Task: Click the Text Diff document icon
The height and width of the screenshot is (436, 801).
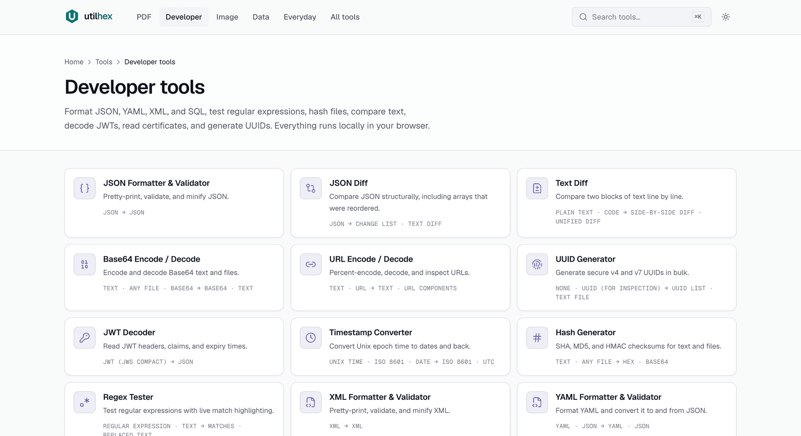Action: pyautogui.click(x=537, y=188)
